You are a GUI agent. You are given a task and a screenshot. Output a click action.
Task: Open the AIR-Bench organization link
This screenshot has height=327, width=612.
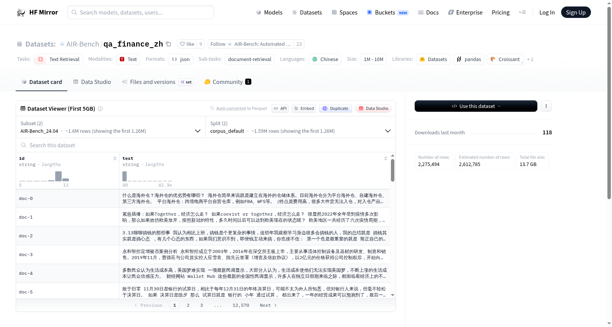tap(83, 44)
